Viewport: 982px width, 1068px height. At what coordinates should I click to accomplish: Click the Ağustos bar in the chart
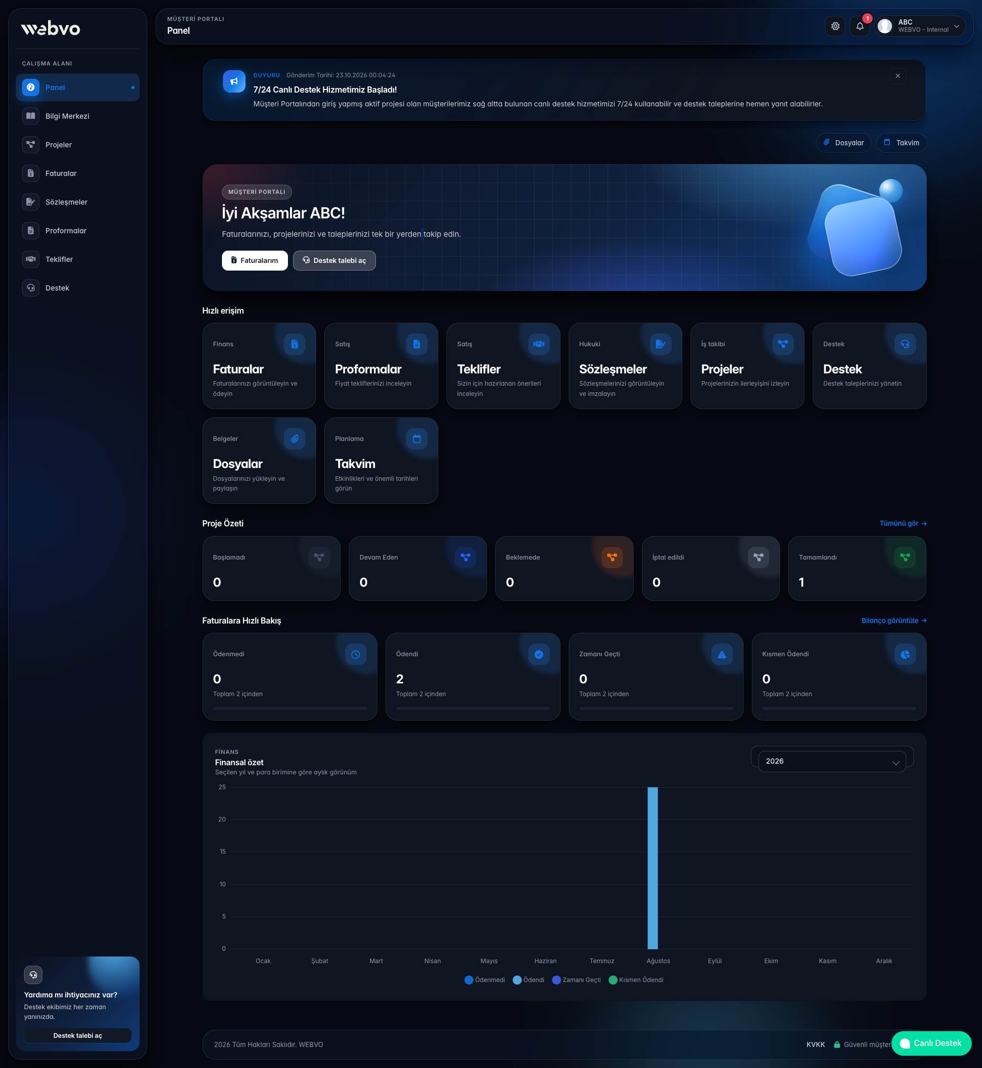pyautogui.click(x=653, y=867)
